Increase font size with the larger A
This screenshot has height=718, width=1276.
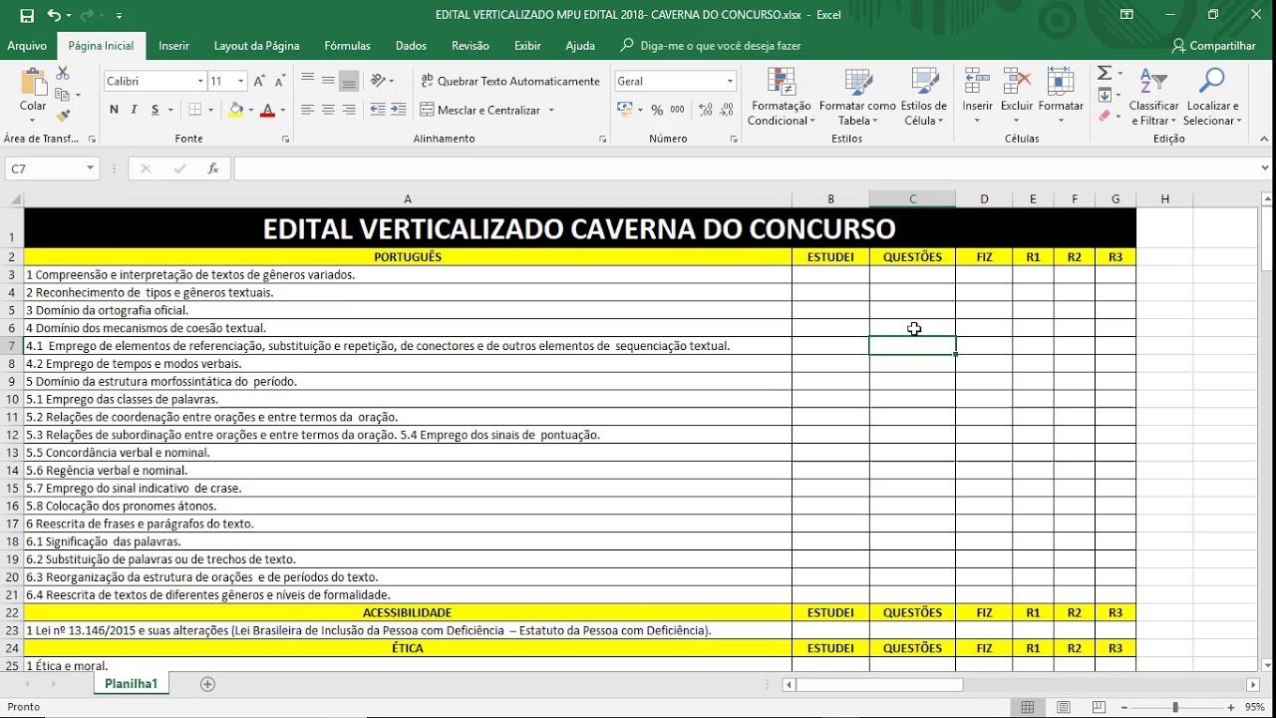[259, 81]
